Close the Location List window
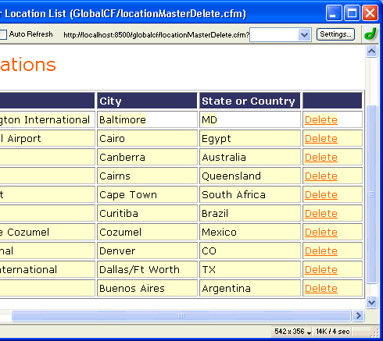The width and height of the screenshot is (383, 341). point(370,12)
